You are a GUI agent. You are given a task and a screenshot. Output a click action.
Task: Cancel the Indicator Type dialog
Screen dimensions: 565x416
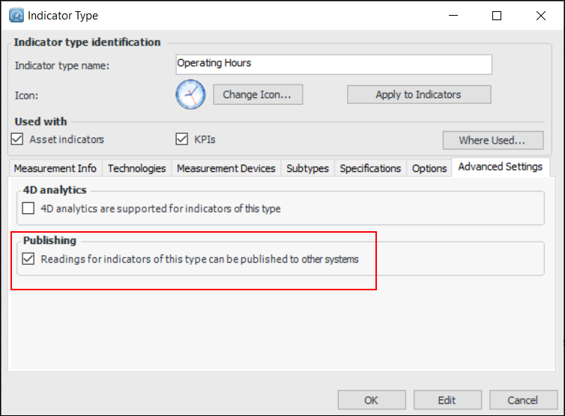522,400
